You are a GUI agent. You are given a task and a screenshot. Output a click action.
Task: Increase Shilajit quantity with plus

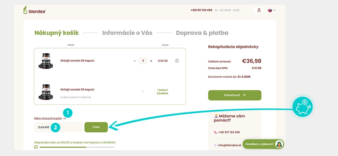point(151,61)
